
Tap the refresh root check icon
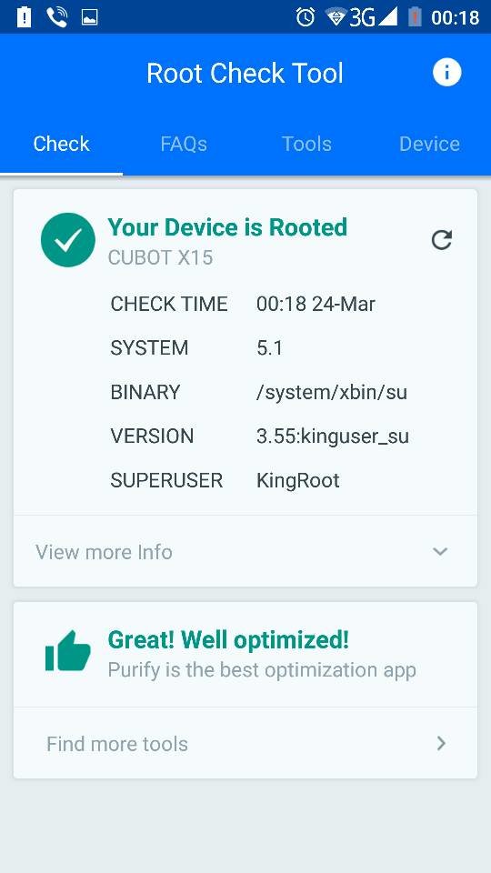pos(442,240)
